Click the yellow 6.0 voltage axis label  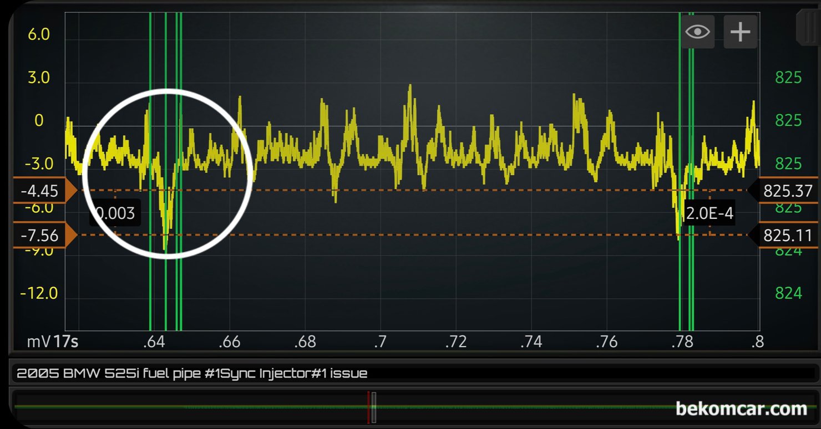point(39,34)
